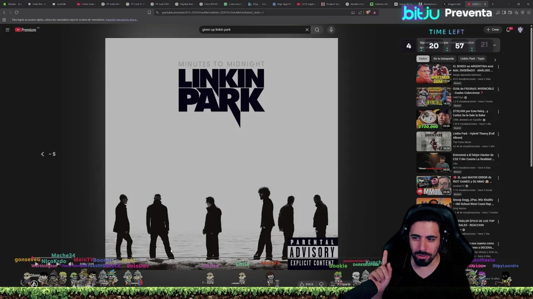Click the address bar YouTube URL
This screenshot has height=299, width=533.
212,12
